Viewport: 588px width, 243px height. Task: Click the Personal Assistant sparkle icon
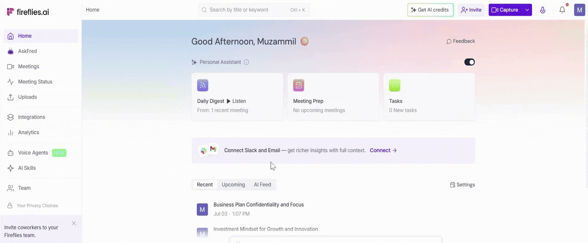pos(194,62)
